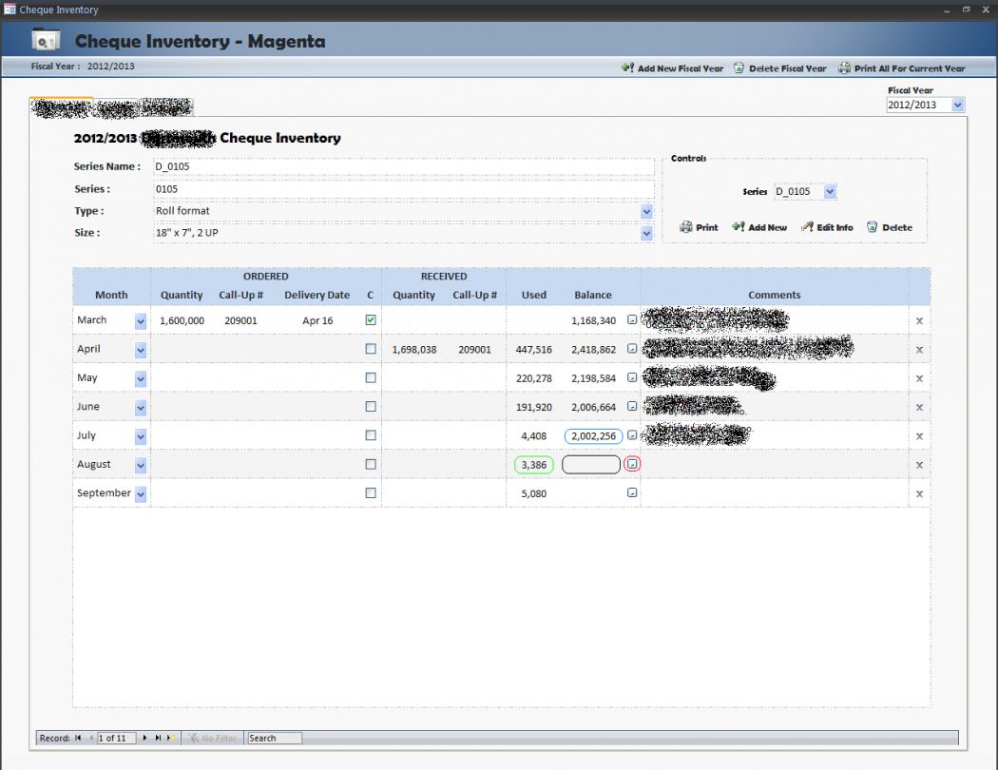This screenshot has height=770, width=998.
Task: Check the C checkbox for April
Action: coord(371,349)
